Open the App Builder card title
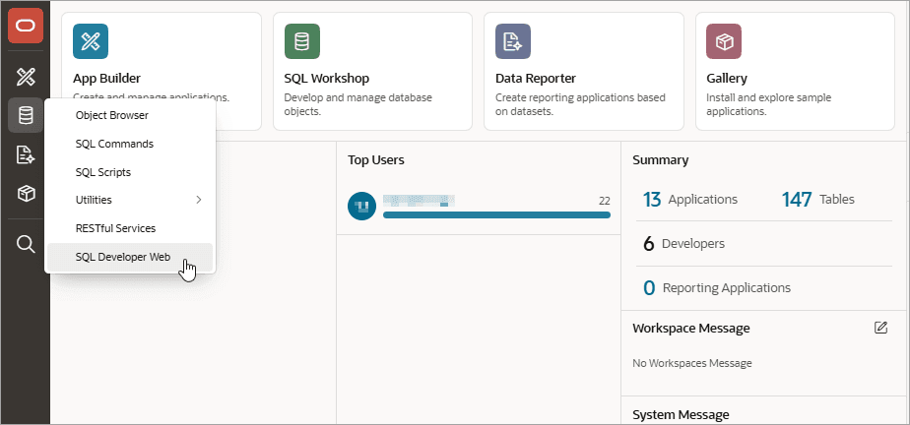Image resolution: width=910 pixels, height=425 pixels. click(x=106, y=79)
